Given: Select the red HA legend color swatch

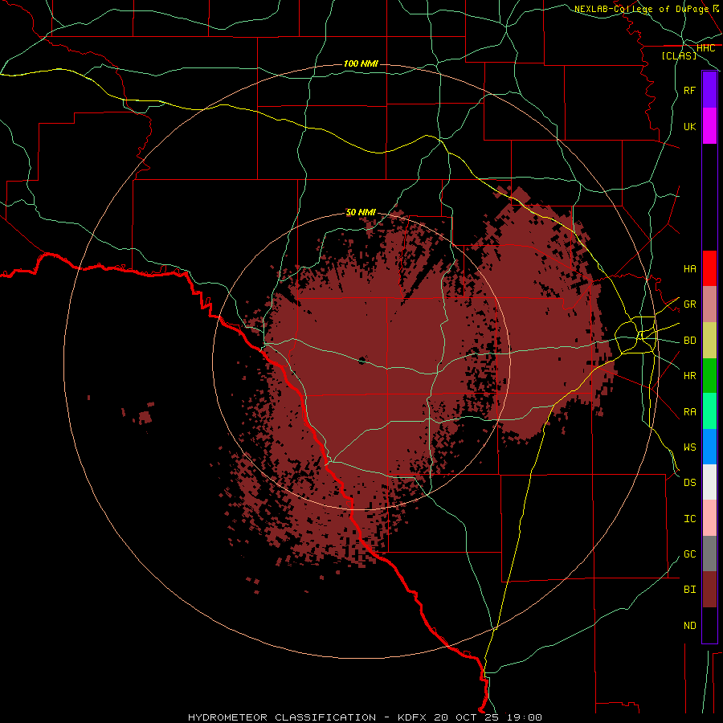Looking at the screenshot, I should 709,268.
